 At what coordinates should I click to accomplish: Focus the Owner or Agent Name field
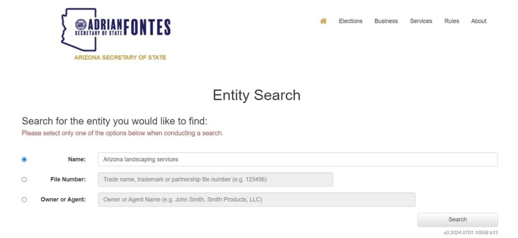256,200
